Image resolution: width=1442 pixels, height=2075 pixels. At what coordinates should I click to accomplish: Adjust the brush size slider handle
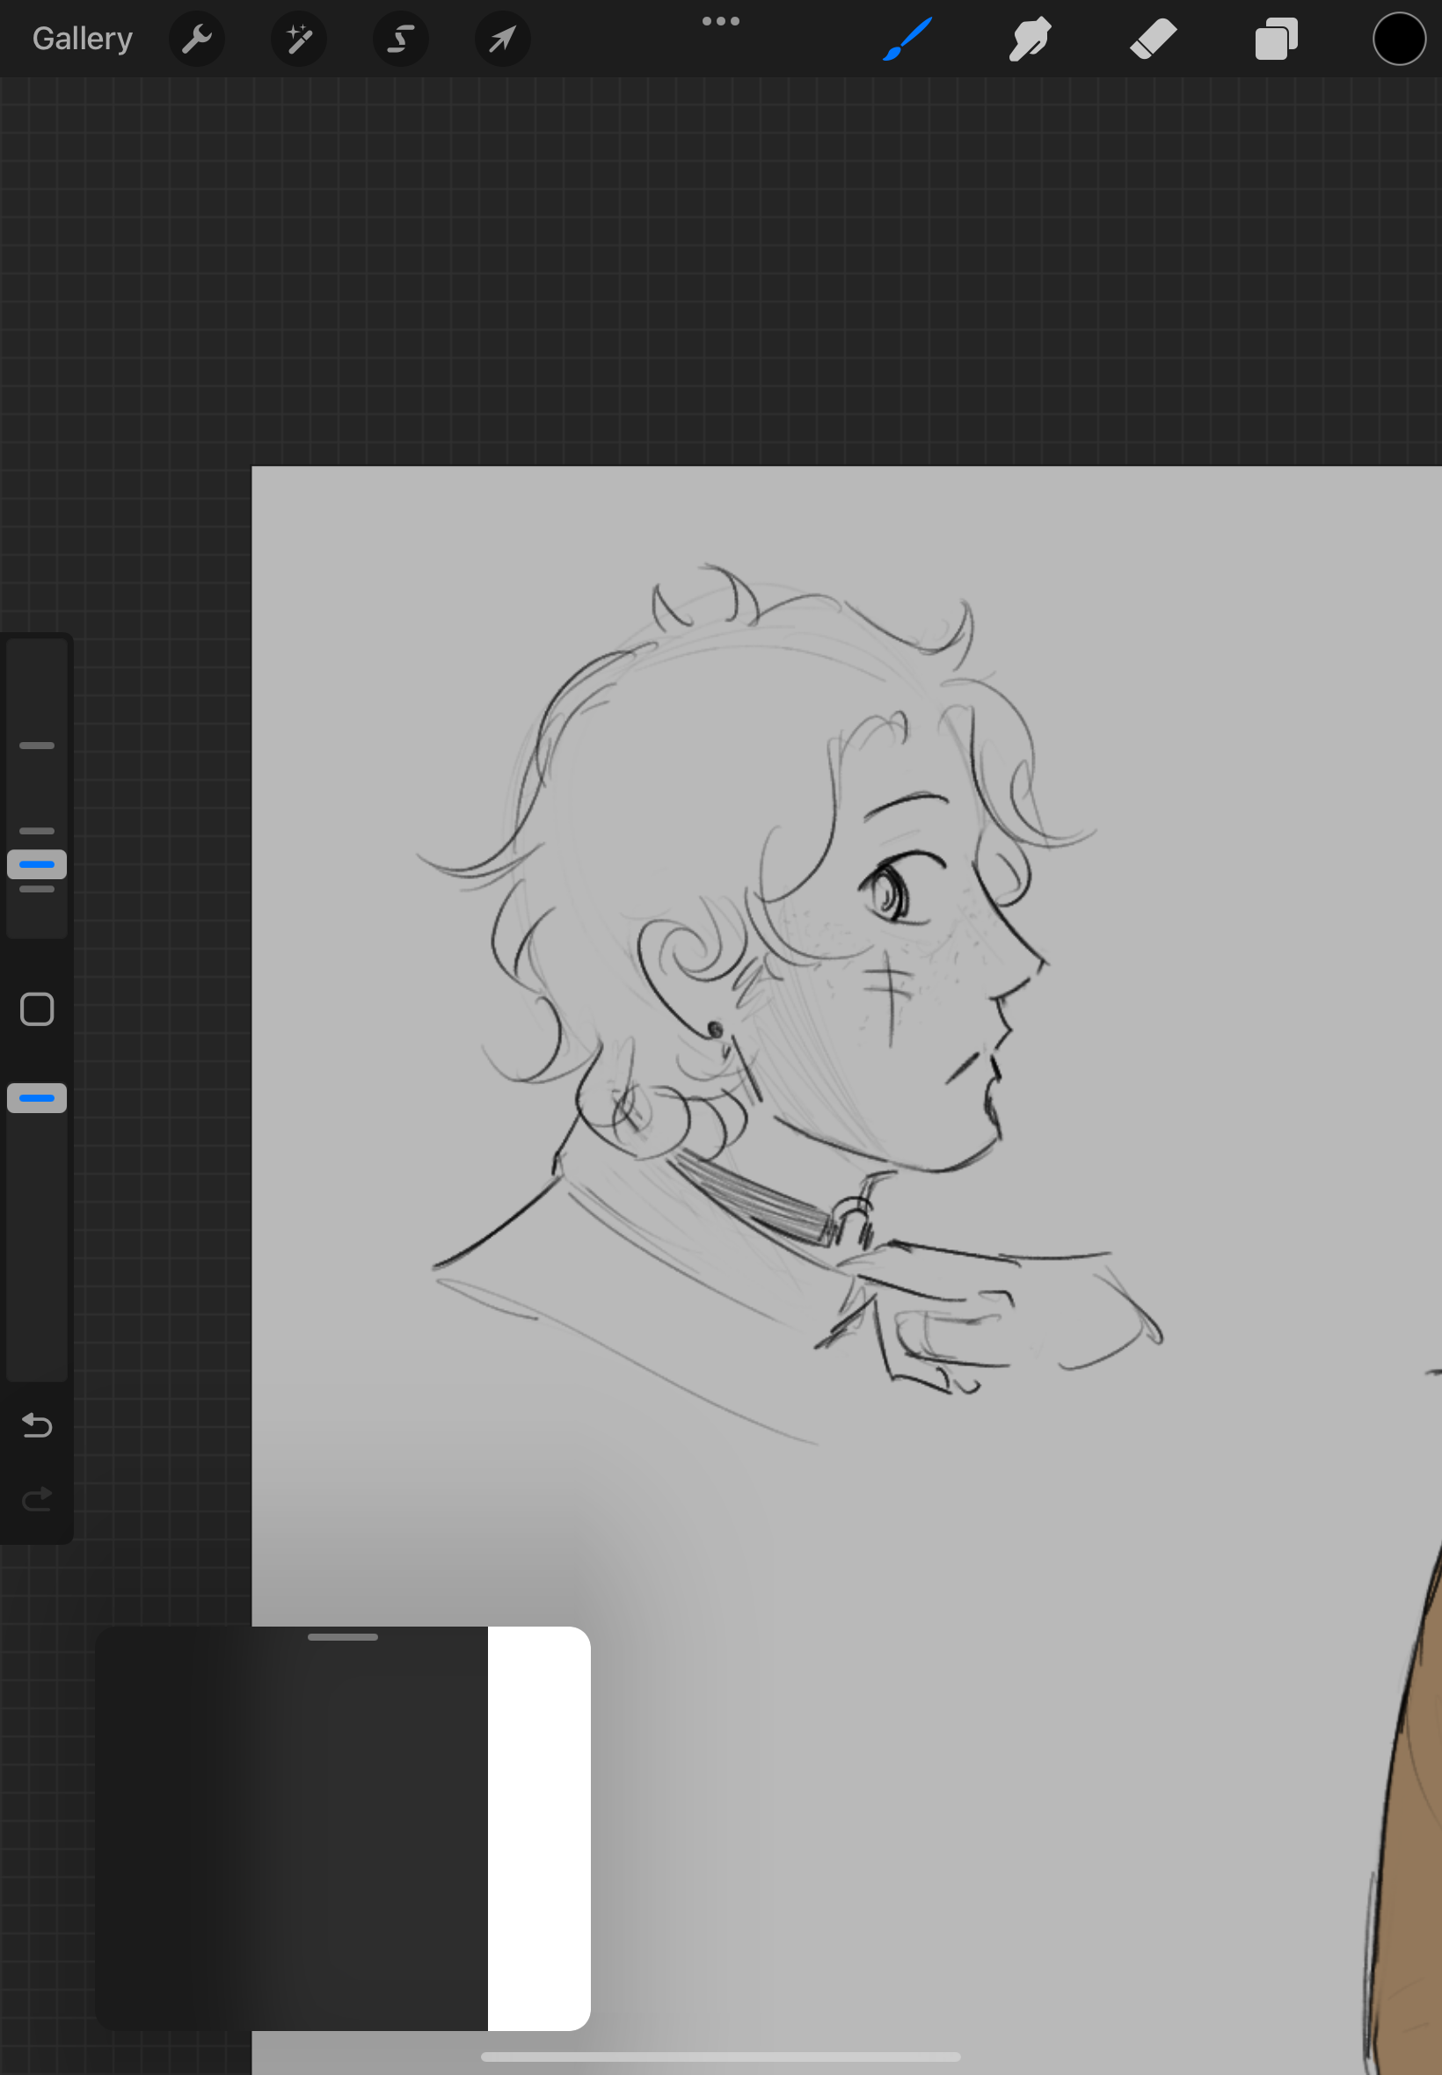(x=37, y=864)
